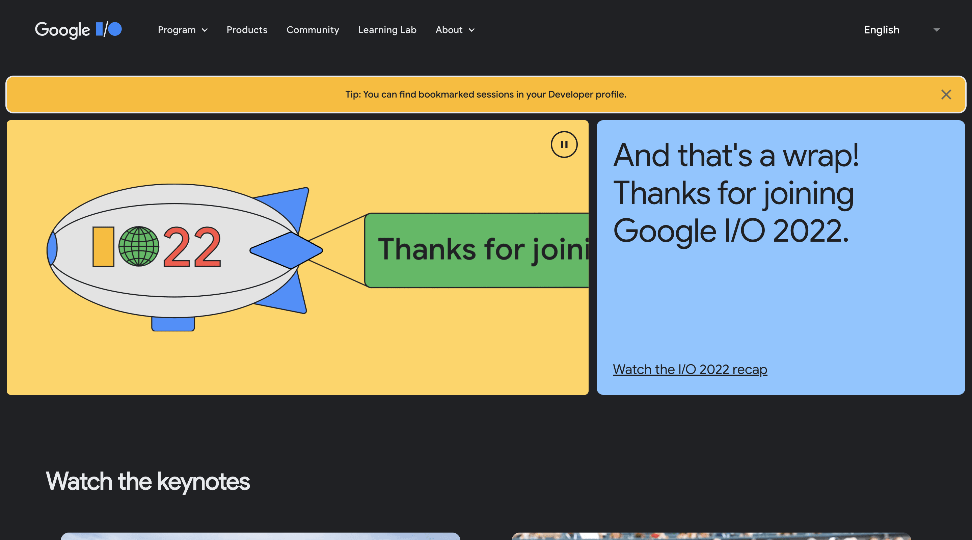
Task: Click the English language label
Action: [x=881, y=30]
